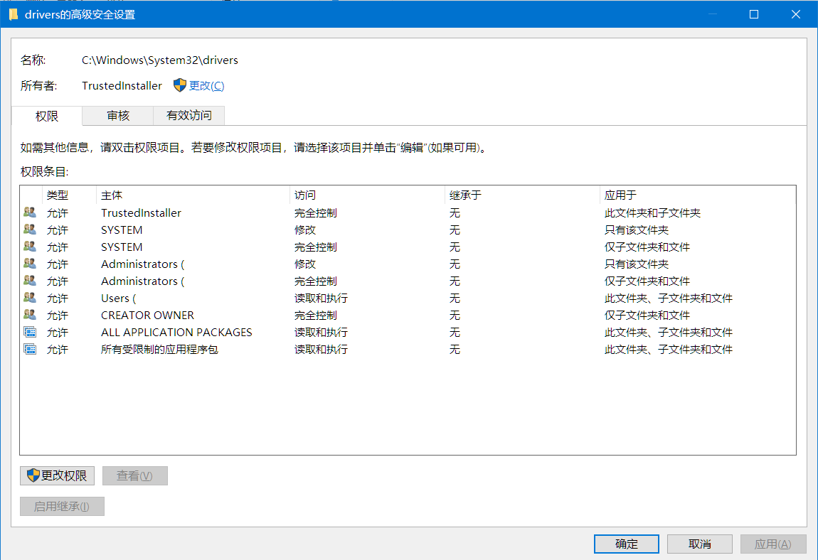Click the folder icon in the title bar
This screenshot has height=560, width=818.
coord(14,14)
